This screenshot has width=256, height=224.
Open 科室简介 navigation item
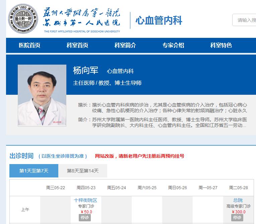pyautogui.click(x=125, y=46)
